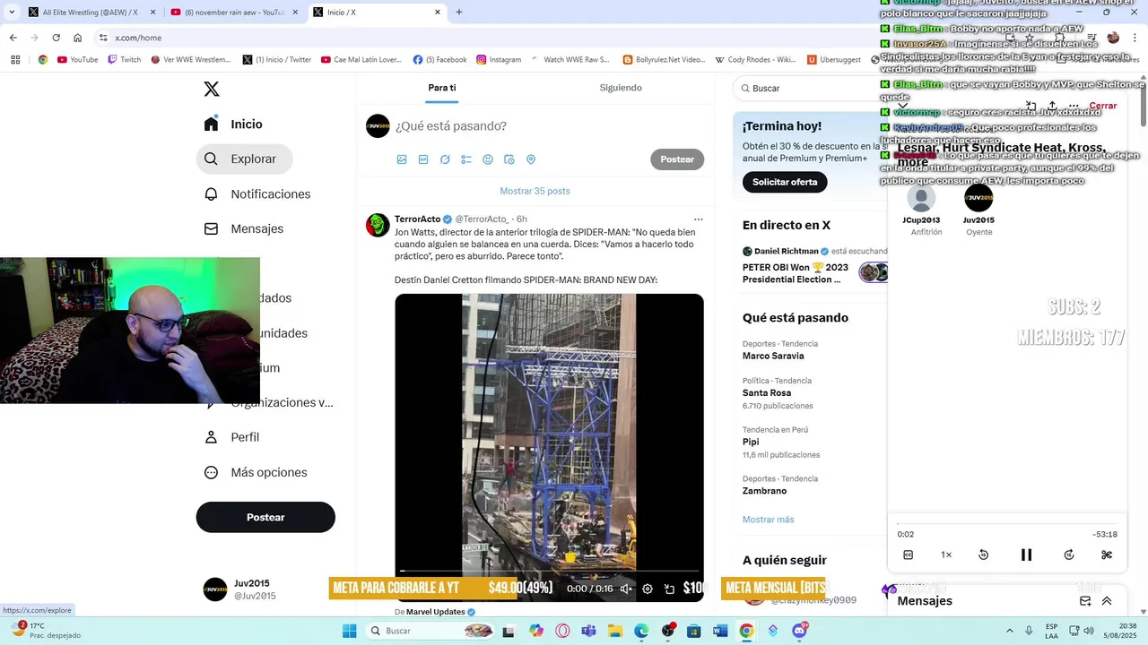Open Perfil in X sidebar
The width and height of the screenshot is (1148, 645).
coord(231,437)
